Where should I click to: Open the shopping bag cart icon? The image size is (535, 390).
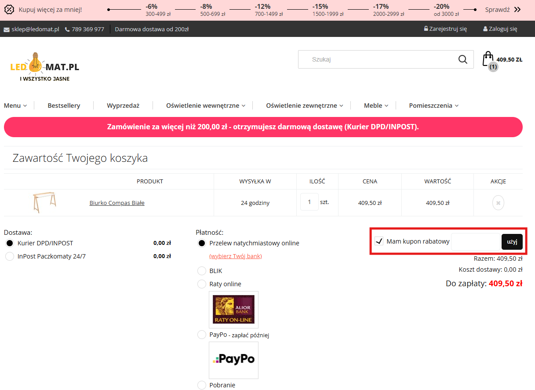488,58
